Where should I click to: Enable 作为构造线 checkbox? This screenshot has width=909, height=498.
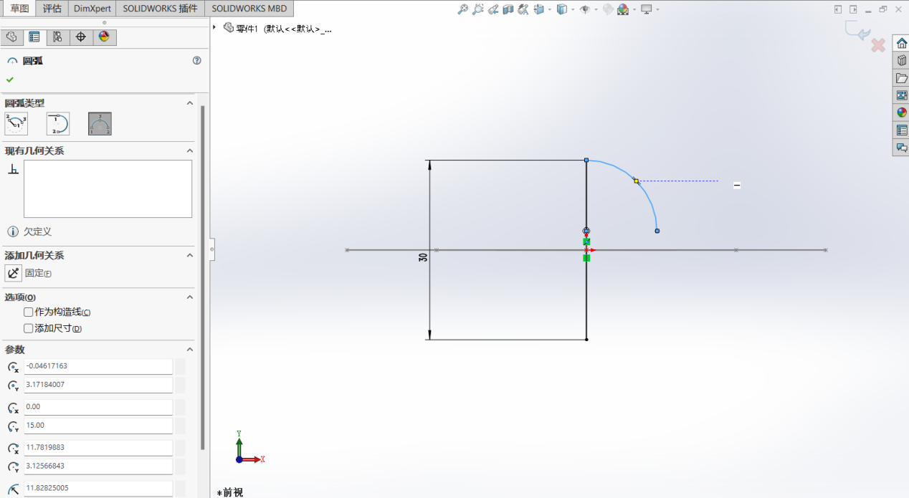point(29,312)
